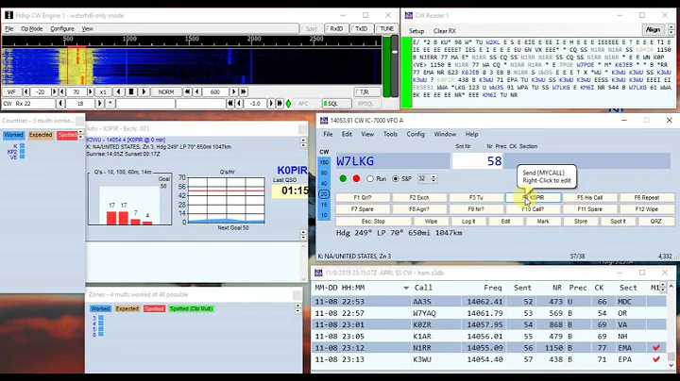Click single right arrow after the -3.0 value
This screenshot has width=680, height=381.
click(x=271, y=104)
